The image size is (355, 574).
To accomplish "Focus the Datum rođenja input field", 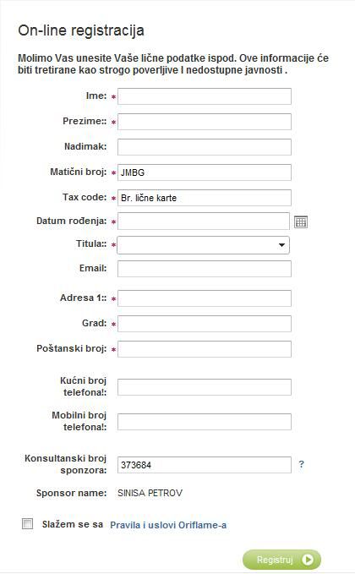I will [x=204, y=221].
